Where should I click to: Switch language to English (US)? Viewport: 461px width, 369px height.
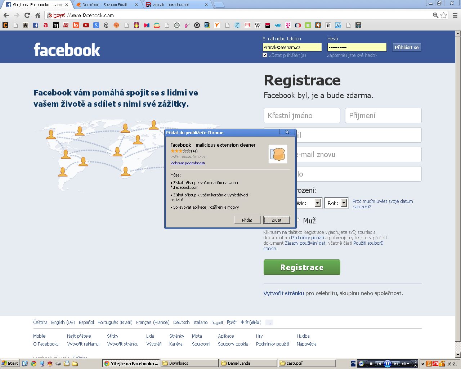tap(63, 323)
